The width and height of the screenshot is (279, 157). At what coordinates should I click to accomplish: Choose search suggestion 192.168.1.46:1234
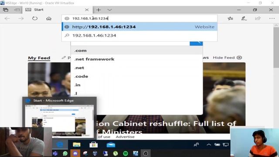coord(139,35)
